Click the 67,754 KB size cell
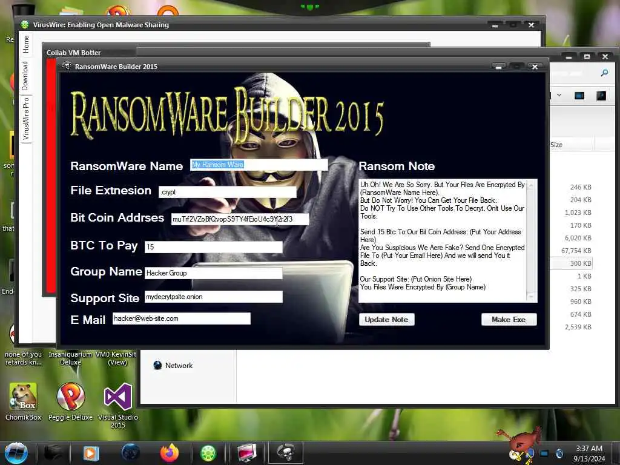This screenshot has width=620, height=465. click(x=576, y=251)
